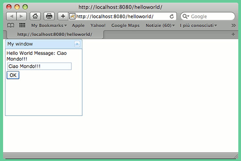Expand the I più conosciuti folder
This screenshot has width=241, height=161.
click(x=199, y=25)
